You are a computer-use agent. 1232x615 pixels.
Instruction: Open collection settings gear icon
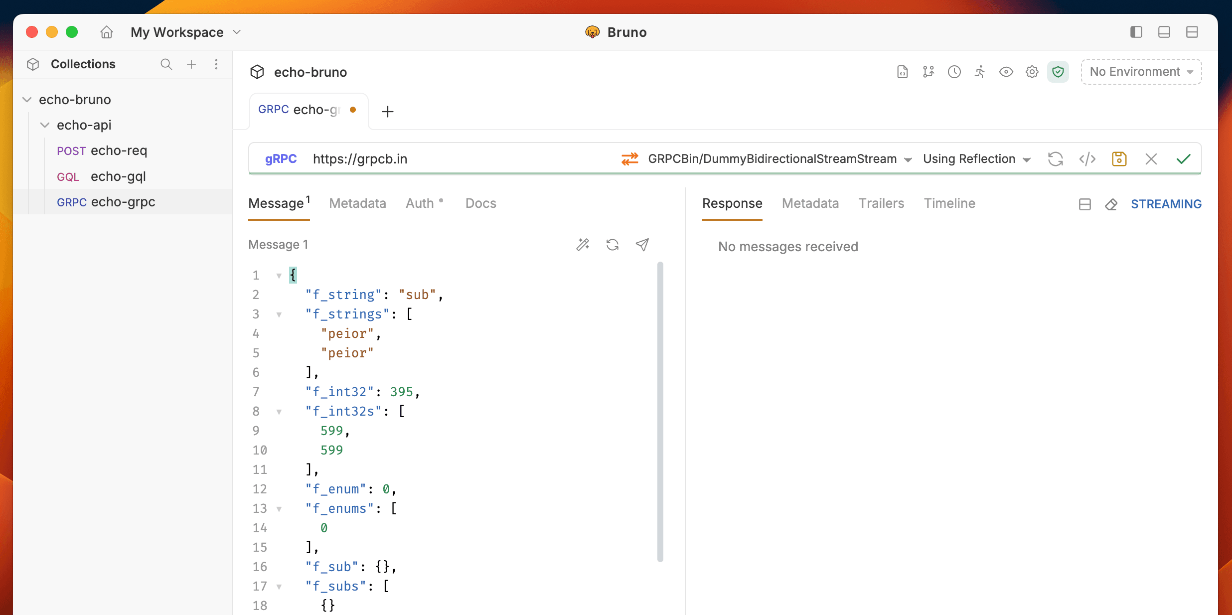pos(1032,72)
